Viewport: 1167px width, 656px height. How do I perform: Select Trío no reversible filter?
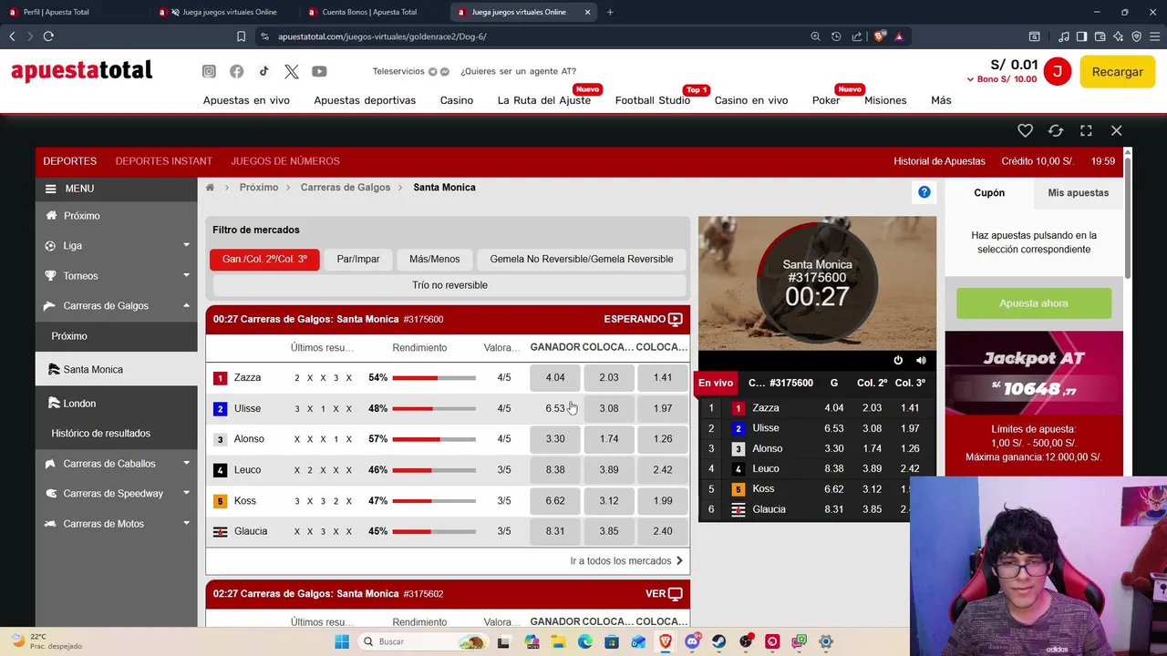pos(449,285)
